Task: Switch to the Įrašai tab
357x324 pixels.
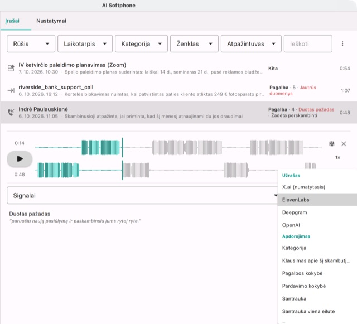Action: (12, 21)
